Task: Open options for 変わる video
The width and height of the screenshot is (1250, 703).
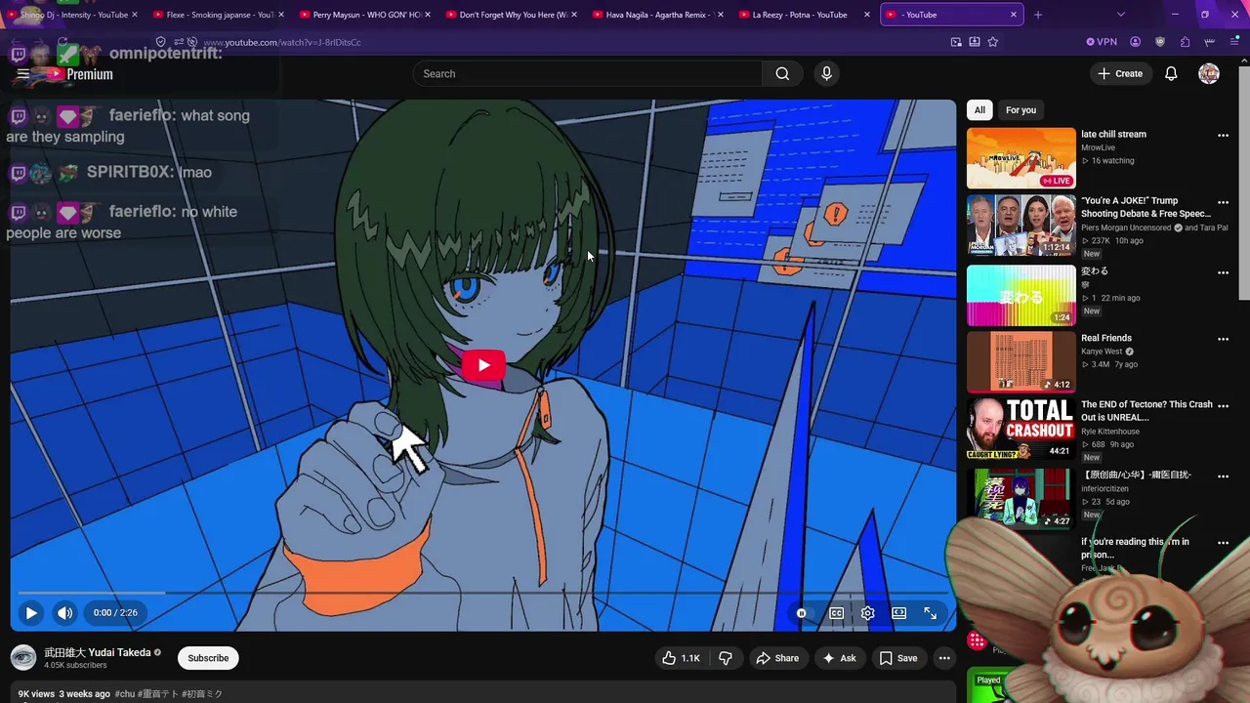Action: 1223,272
